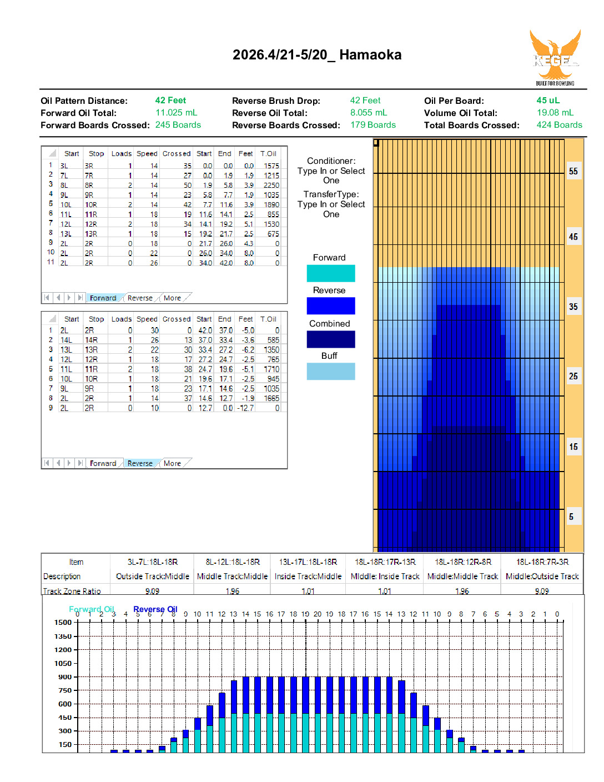Open the TransferType 'Type In or Select One' field

(x=331, y=209)
